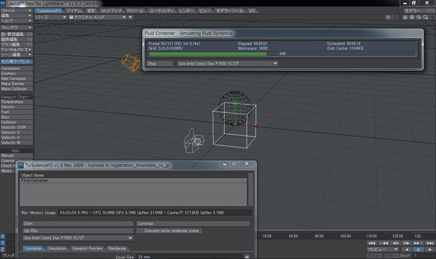Select the Z axis channel toggle
The image size is (436, 259).
(x=3, y=249)
